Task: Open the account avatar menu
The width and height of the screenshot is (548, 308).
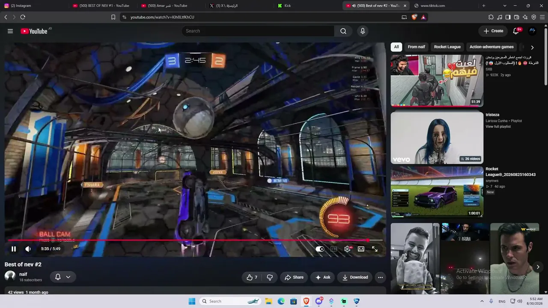Action: coord(532,31)
